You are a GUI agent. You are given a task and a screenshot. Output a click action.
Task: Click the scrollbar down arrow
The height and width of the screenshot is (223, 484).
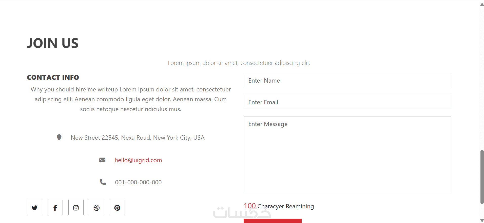coord(482,220)
